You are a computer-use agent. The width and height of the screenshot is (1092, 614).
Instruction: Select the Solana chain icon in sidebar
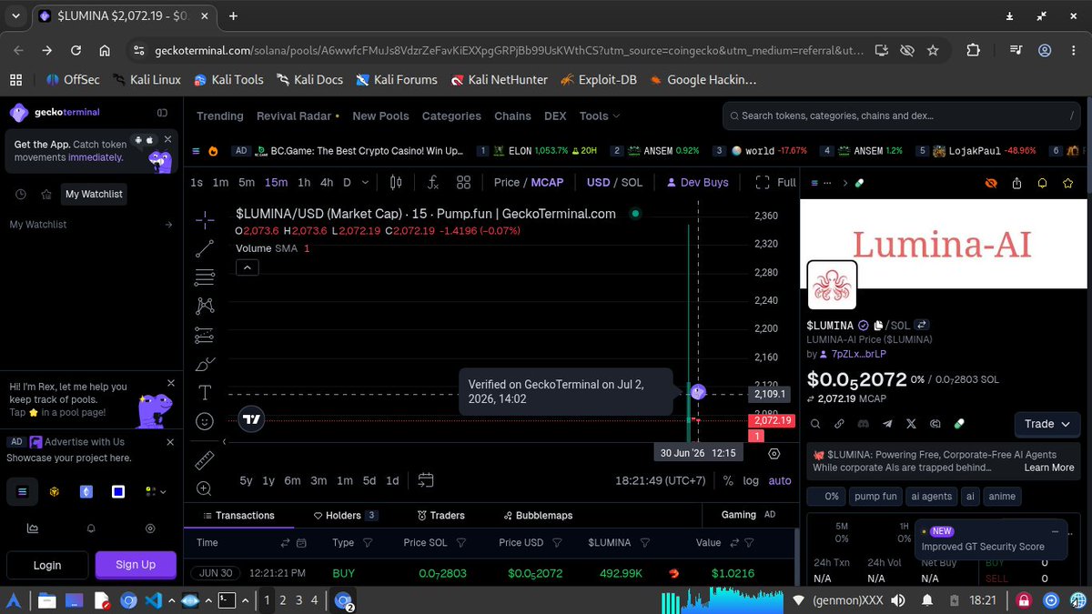click(23, 491)
